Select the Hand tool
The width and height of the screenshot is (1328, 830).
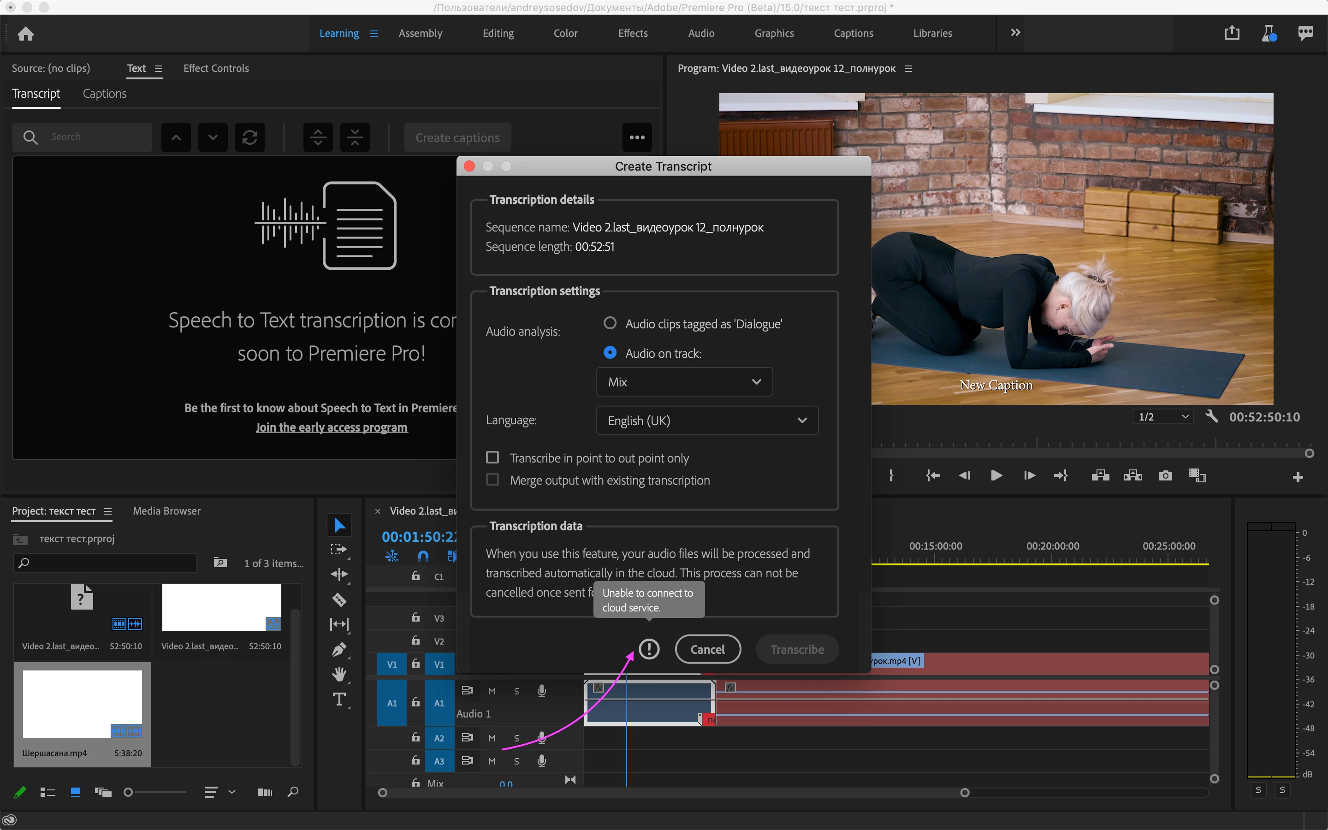[x=339, y=674]
